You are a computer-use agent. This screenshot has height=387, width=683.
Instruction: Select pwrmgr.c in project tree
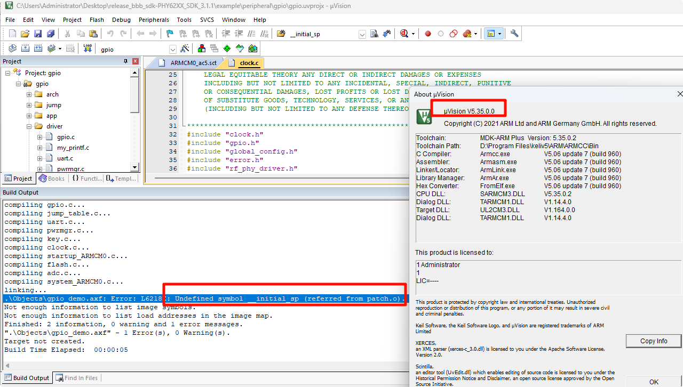tap(70, 169)
